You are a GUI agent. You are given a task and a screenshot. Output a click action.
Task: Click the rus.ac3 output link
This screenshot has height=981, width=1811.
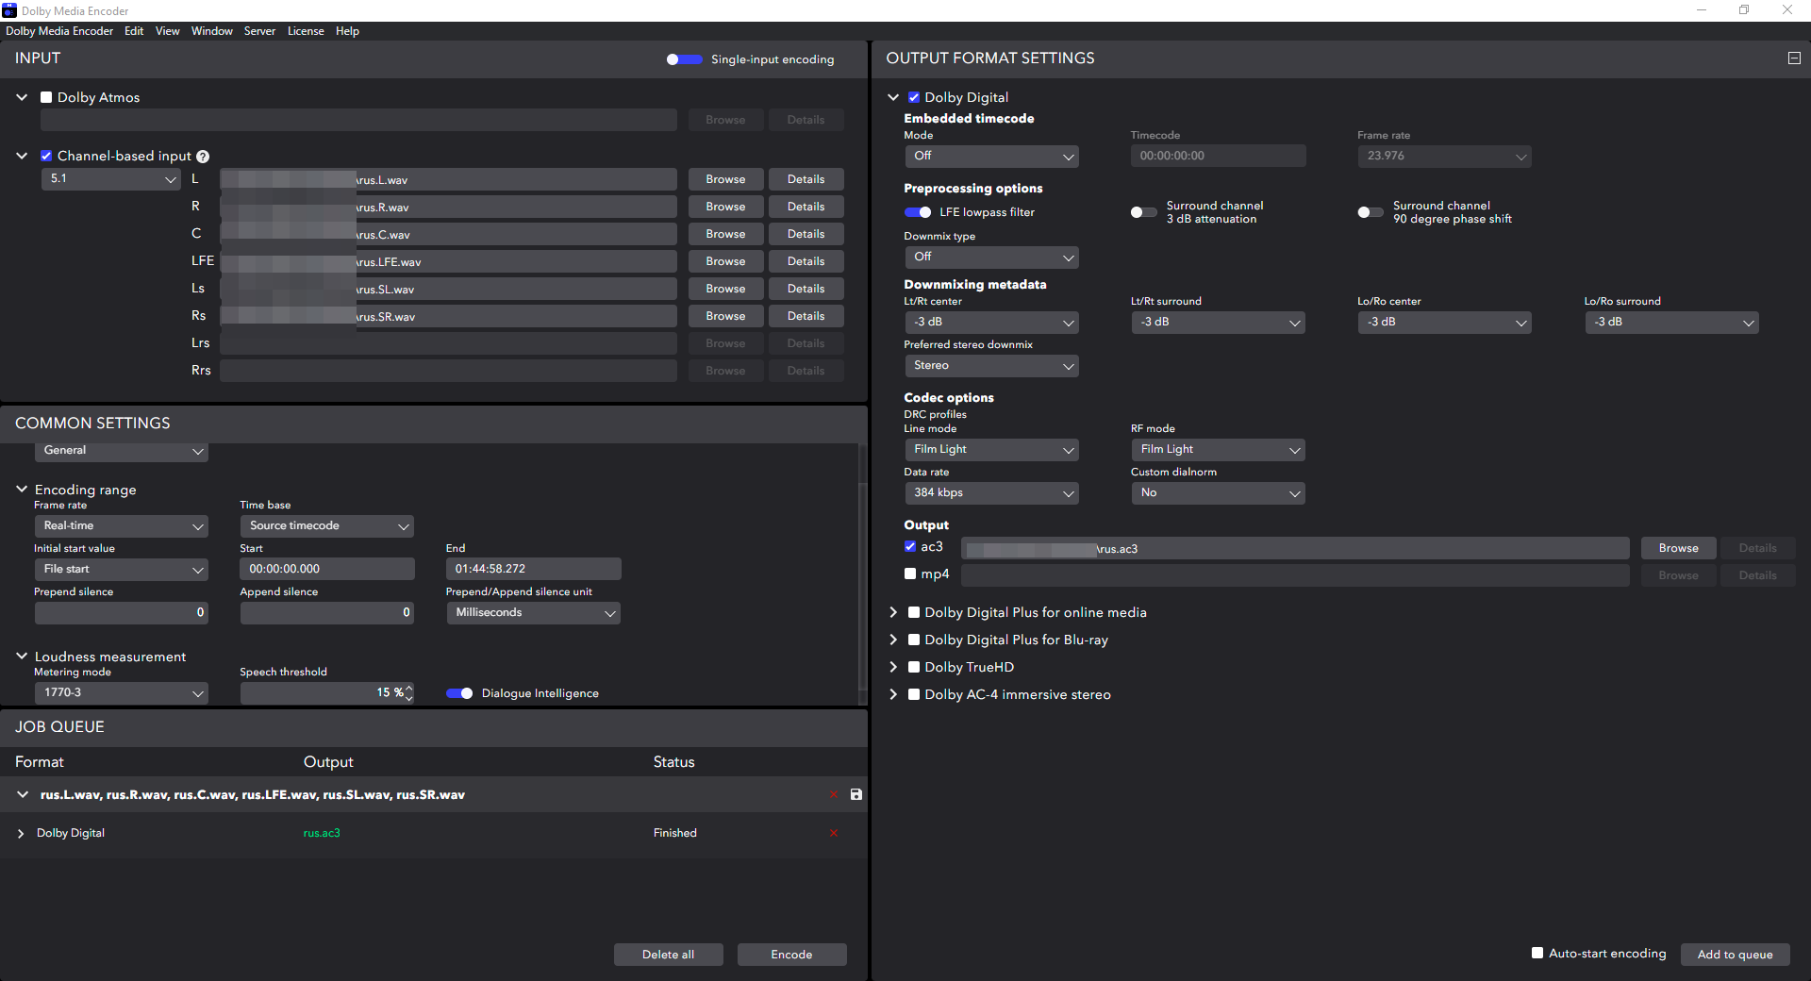point(322,834)
